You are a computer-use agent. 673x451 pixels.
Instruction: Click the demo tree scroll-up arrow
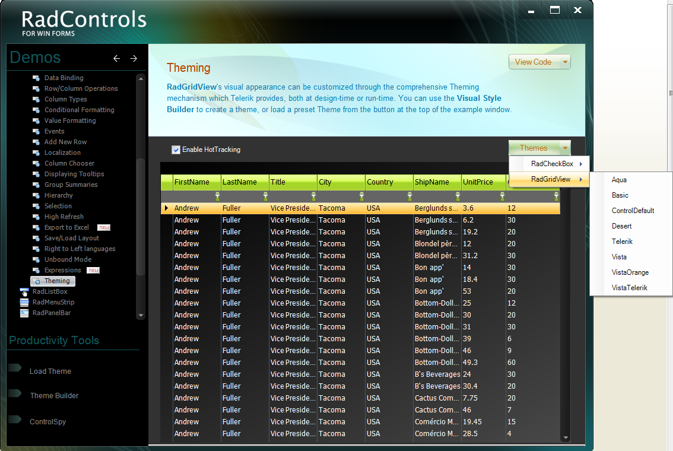click(x=140, y=79)
